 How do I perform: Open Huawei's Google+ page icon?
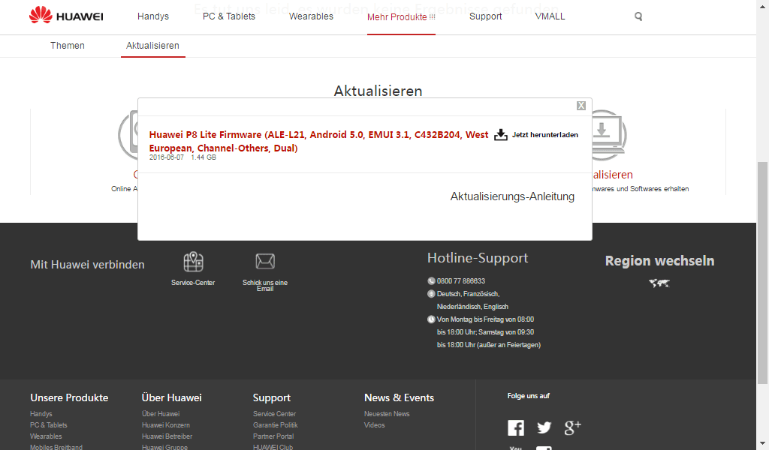point(572,427)
